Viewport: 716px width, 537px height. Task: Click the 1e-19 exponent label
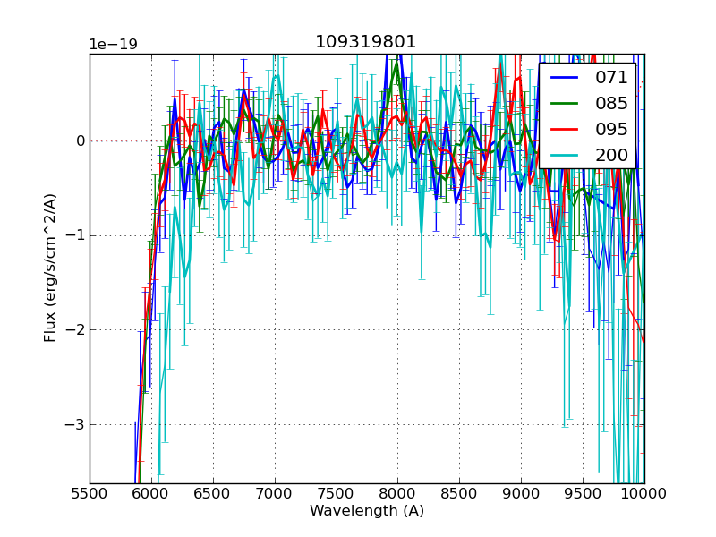pyautogui.click(x=113, y=45)
